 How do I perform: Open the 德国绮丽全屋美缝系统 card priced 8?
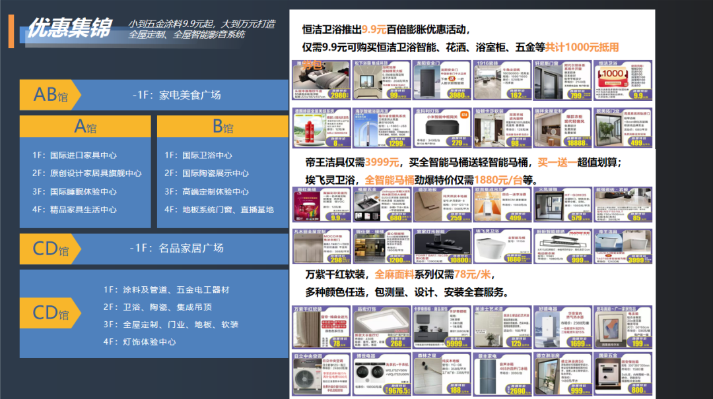coord(322,128)
